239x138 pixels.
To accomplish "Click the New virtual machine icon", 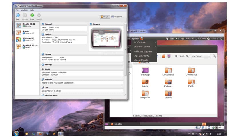I will (18, 15).
